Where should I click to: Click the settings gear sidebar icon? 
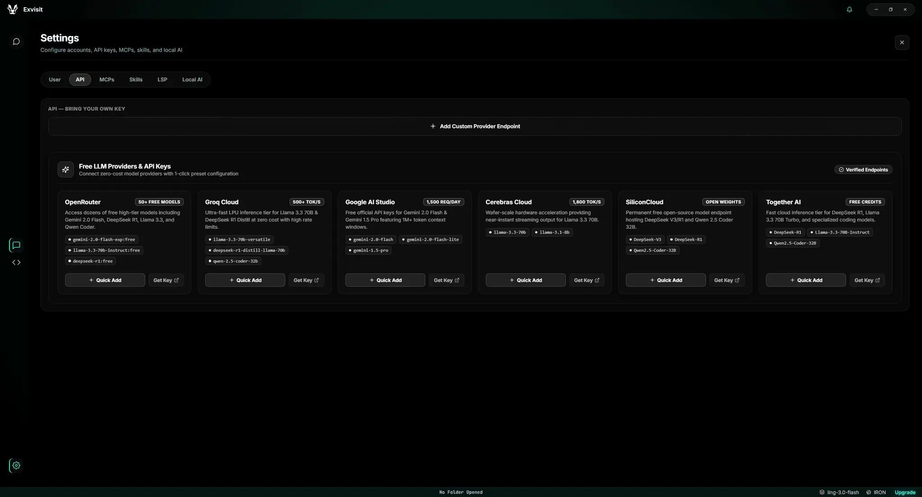point(16,465)
